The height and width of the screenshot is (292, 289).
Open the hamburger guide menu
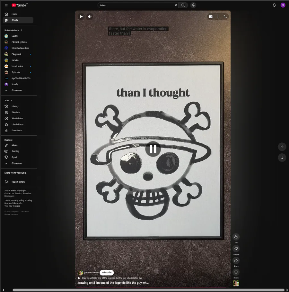tap(6, 5)
